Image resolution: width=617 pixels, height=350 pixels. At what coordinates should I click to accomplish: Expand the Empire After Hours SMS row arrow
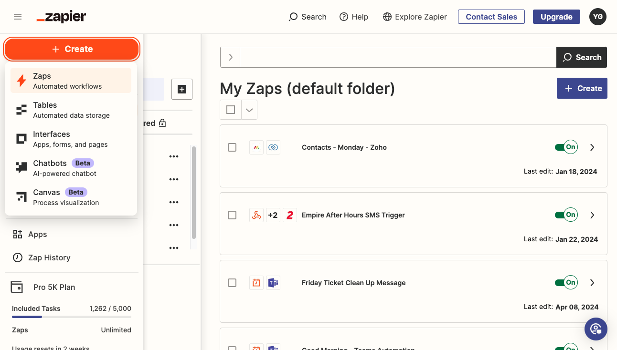tap(592, 215)
